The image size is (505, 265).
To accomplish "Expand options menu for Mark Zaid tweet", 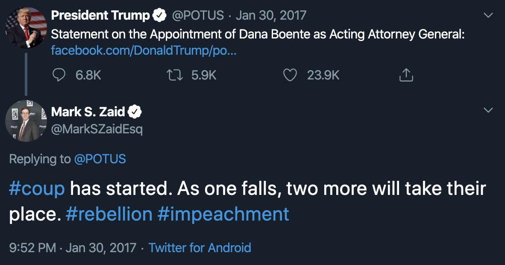I will click(487, 111).
